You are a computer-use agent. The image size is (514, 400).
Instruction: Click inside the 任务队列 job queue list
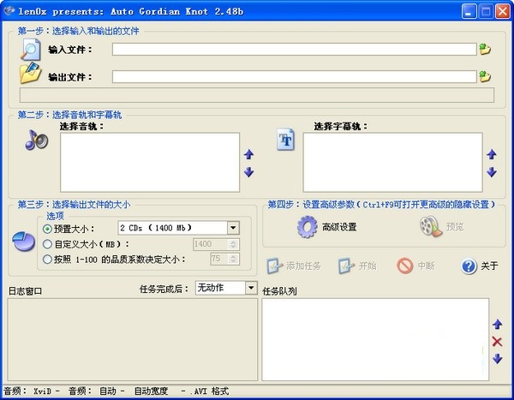[x=375, y=340]
